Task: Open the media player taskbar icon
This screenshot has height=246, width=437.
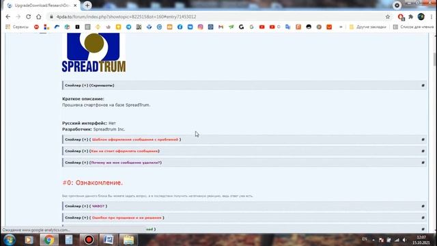Action: pyautogui.click(x=29, y=240)
